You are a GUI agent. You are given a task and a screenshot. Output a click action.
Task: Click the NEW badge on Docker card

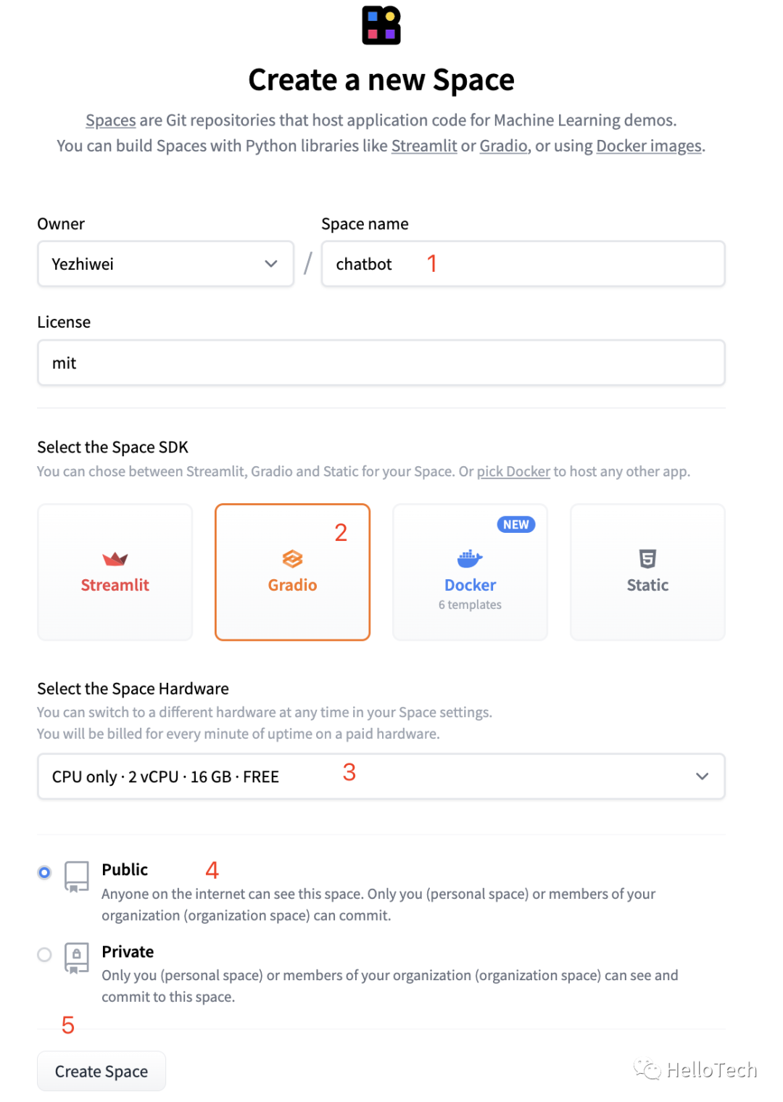[x=516, y=524]
